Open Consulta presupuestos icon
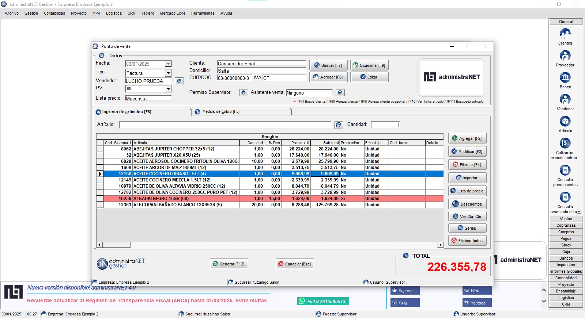The height and width of the screenshot is (318, 585). [565, 170]
